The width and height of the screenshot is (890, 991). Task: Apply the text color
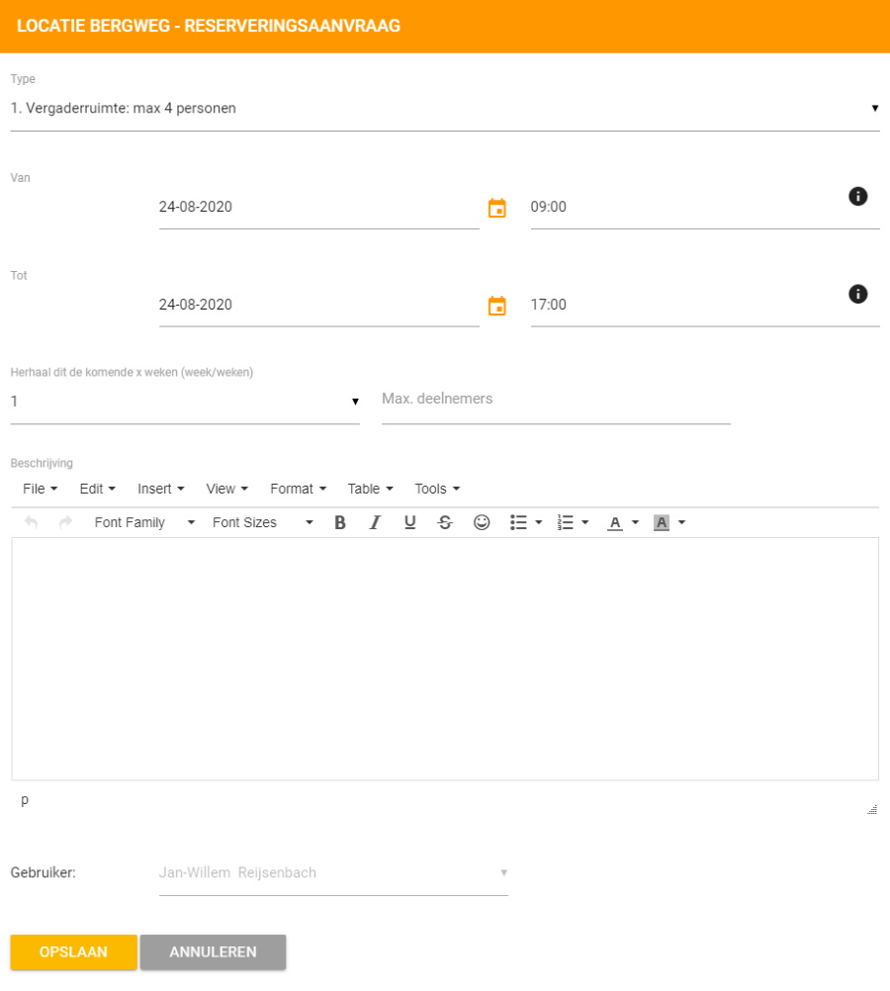point(615,522)
